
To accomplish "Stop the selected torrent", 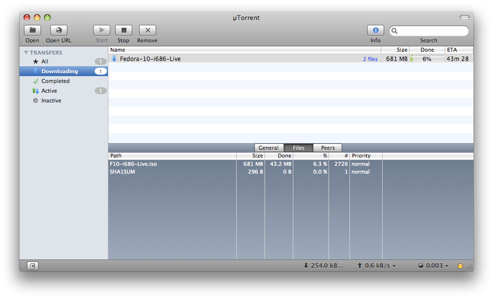I will [x=123, y=30].
